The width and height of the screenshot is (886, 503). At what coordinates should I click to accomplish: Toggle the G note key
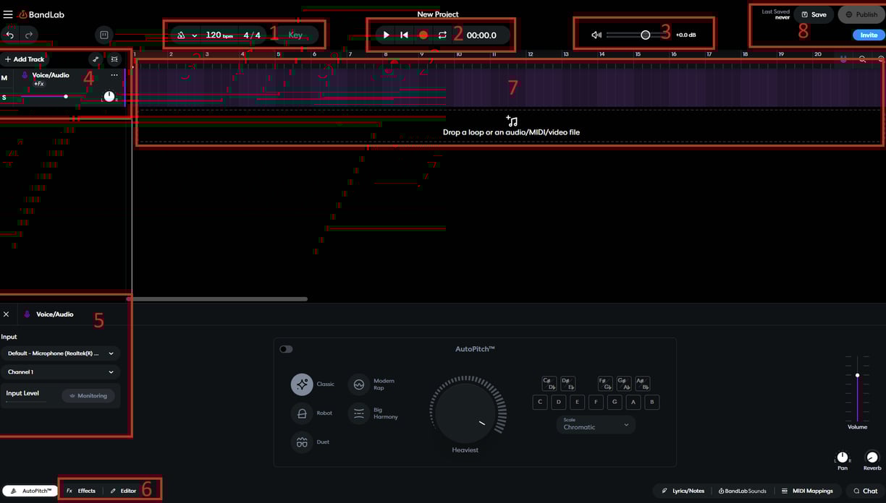pos(615,403)
